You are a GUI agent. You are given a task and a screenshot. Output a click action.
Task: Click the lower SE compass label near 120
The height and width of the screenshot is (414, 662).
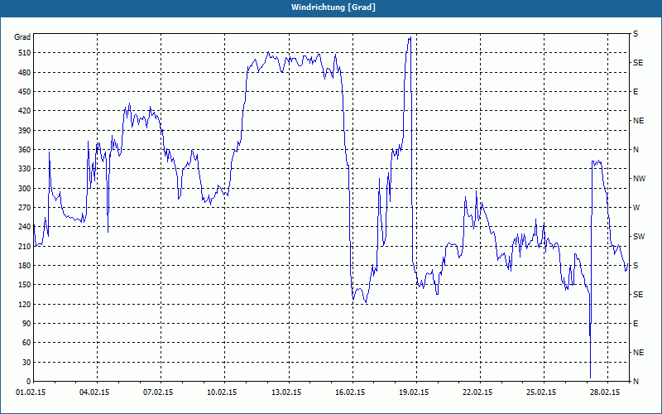click(638, 295)
